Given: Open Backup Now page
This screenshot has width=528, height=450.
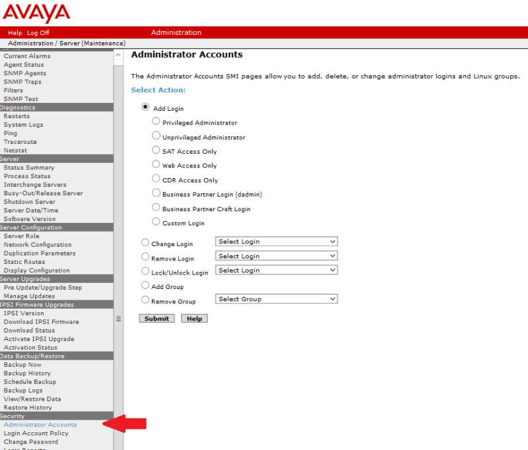Looking at the screenshot, I should point(22,365).
